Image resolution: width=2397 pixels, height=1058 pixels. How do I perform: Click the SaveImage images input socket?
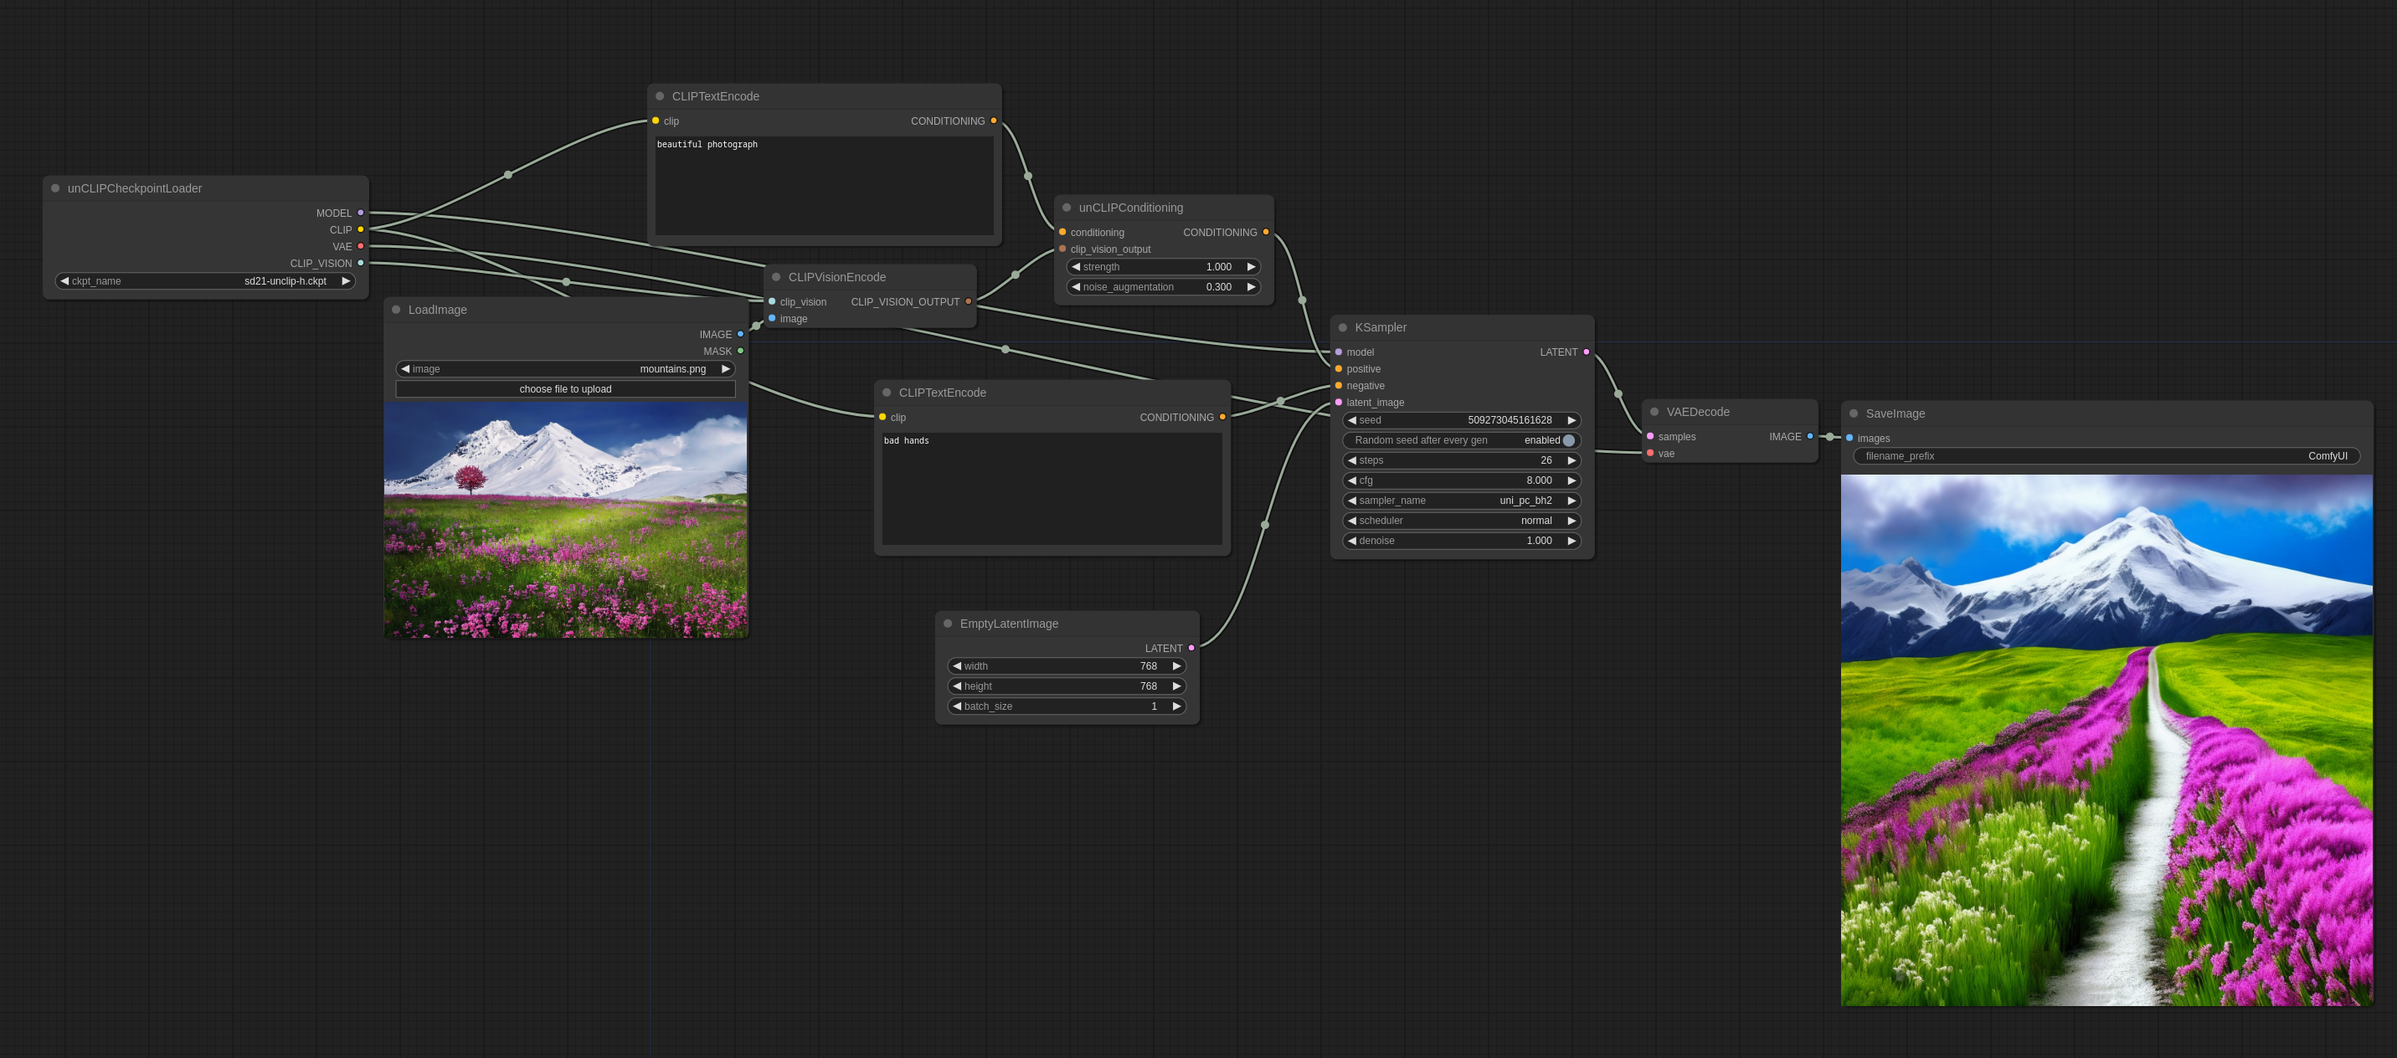tap(1849, 437)
